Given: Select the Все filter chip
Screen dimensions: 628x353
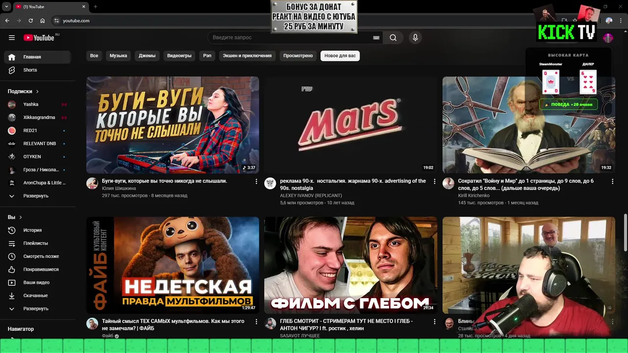Looking at the screenshot, I should point(94,56).
